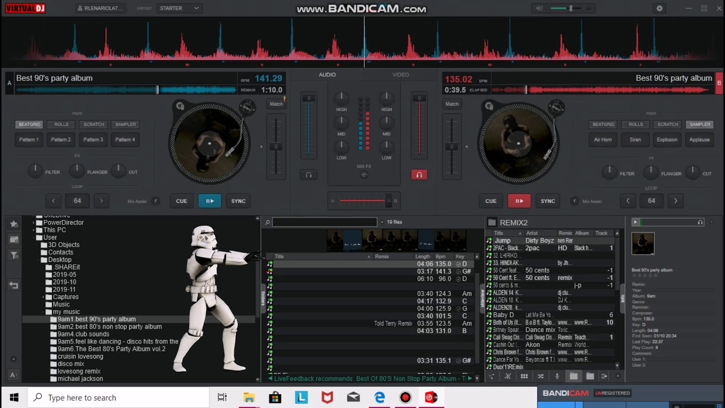The image size is (725, 408).
Task: Expand the Captures folder
Action: 44,297
